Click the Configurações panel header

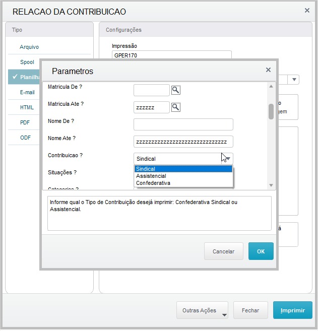206,30
